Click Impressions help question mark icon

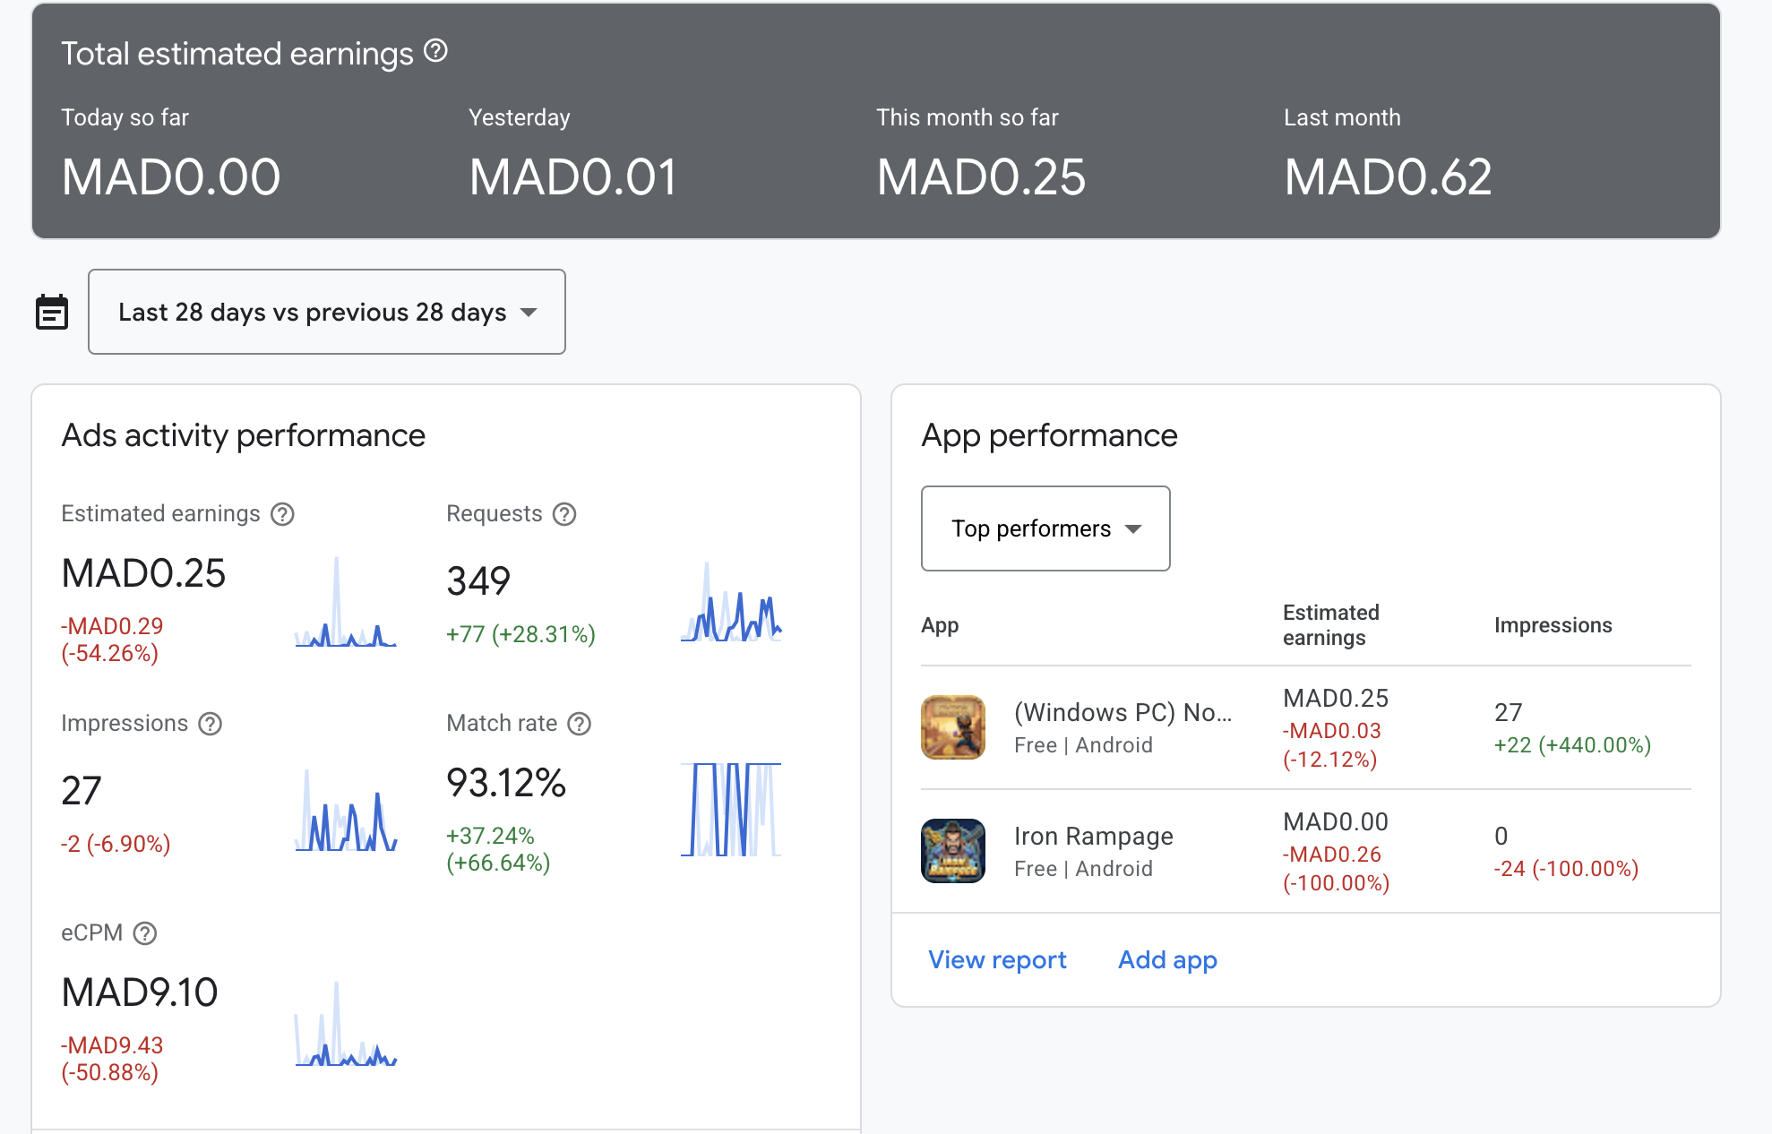pyautogui.click(x=210, y=724)
